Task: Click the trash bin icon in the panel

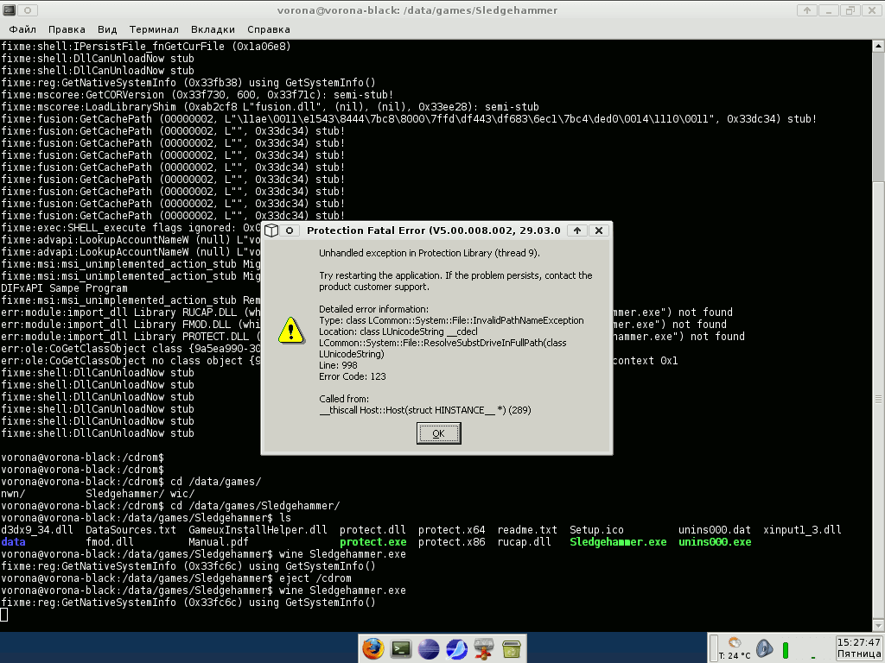Action: 512,648
